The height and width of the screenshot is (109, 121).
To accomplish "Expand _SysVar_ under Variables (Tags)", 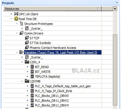I will point(22,57).
